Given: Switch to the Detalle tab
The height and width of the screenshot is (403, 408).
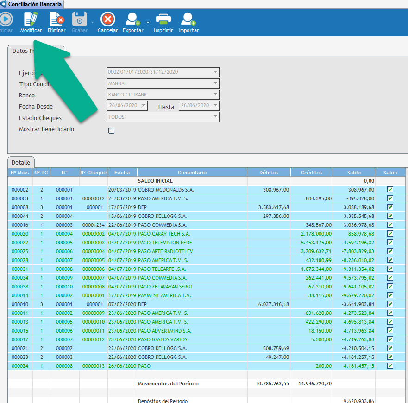Looking at the screenshot, I should click(21, 163).
